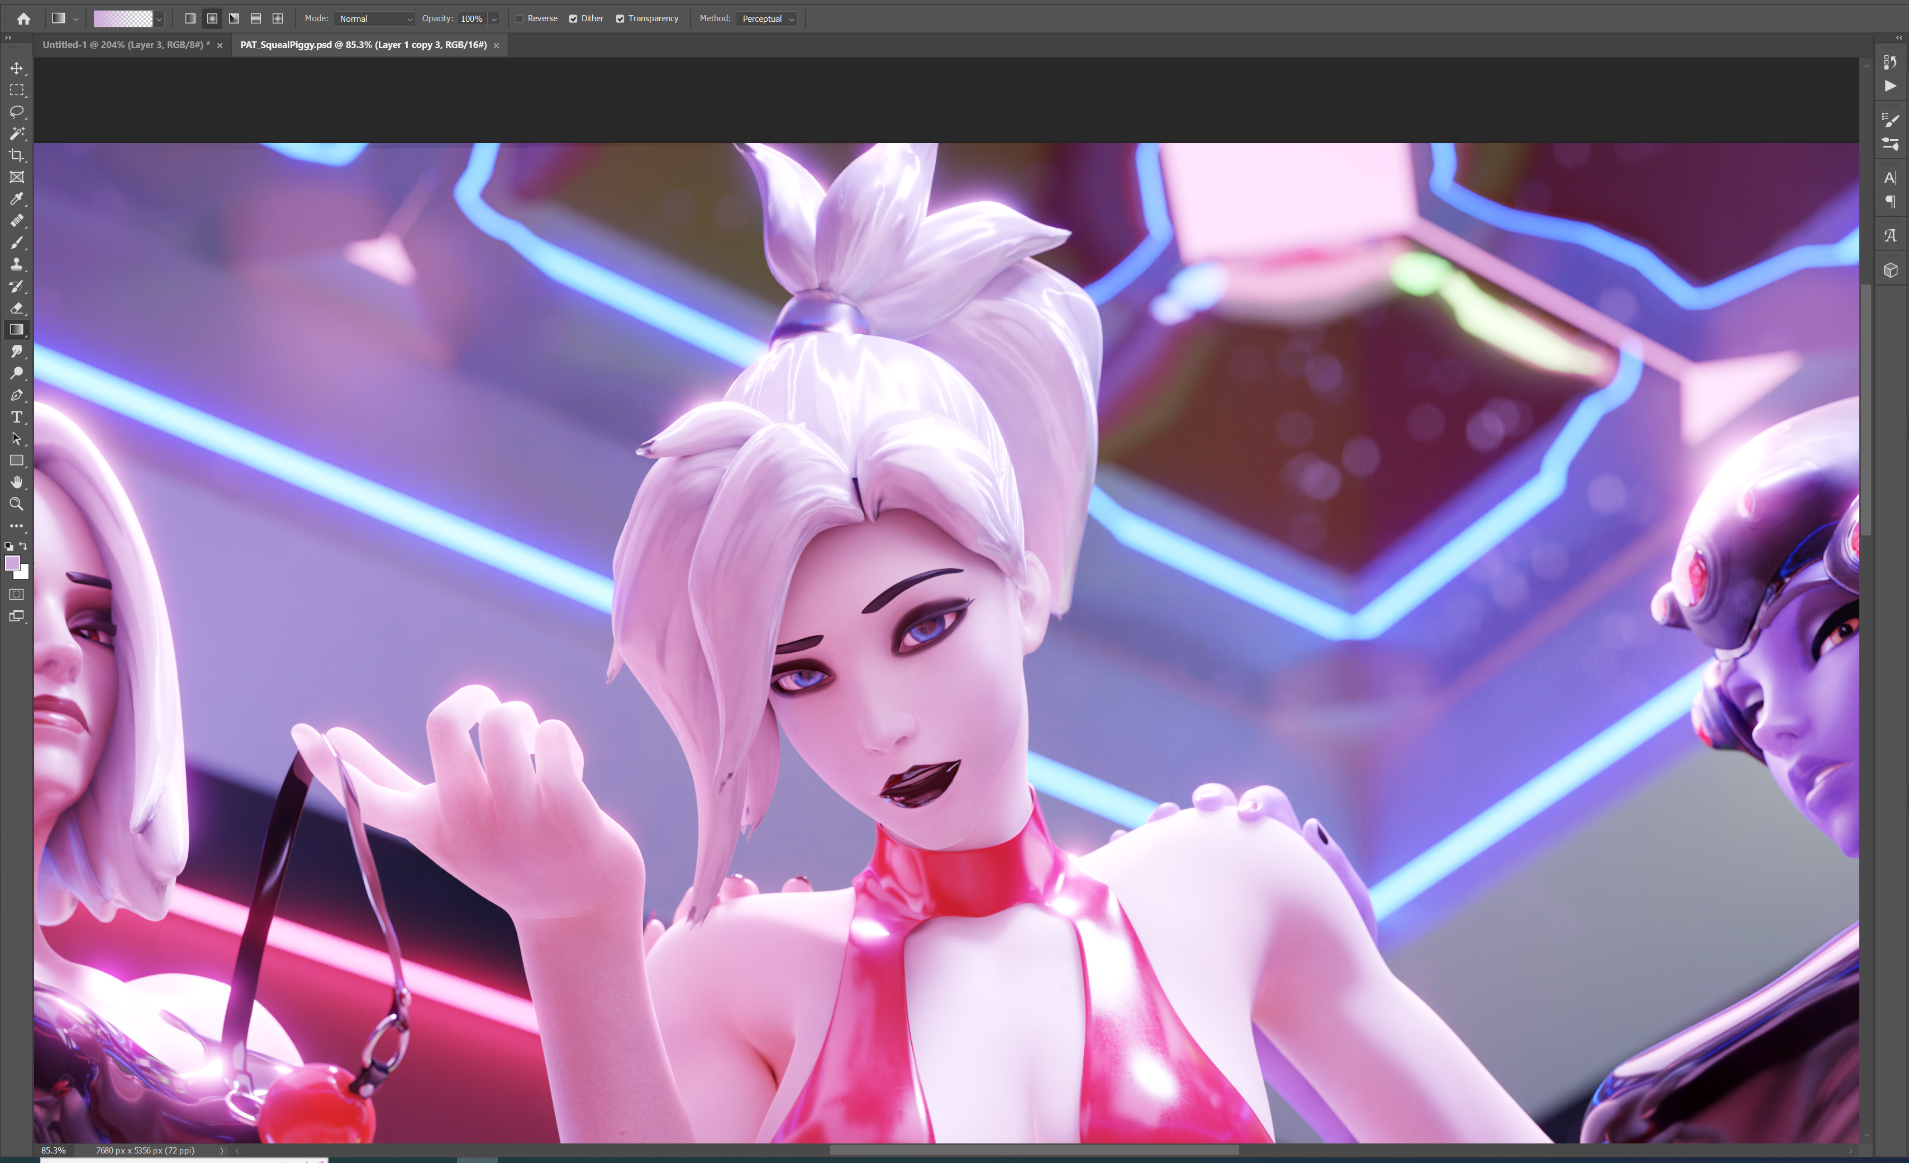This screenshot has height=1163, width=1909.
Task: Select the Move tool
Action: click(16, 68)
